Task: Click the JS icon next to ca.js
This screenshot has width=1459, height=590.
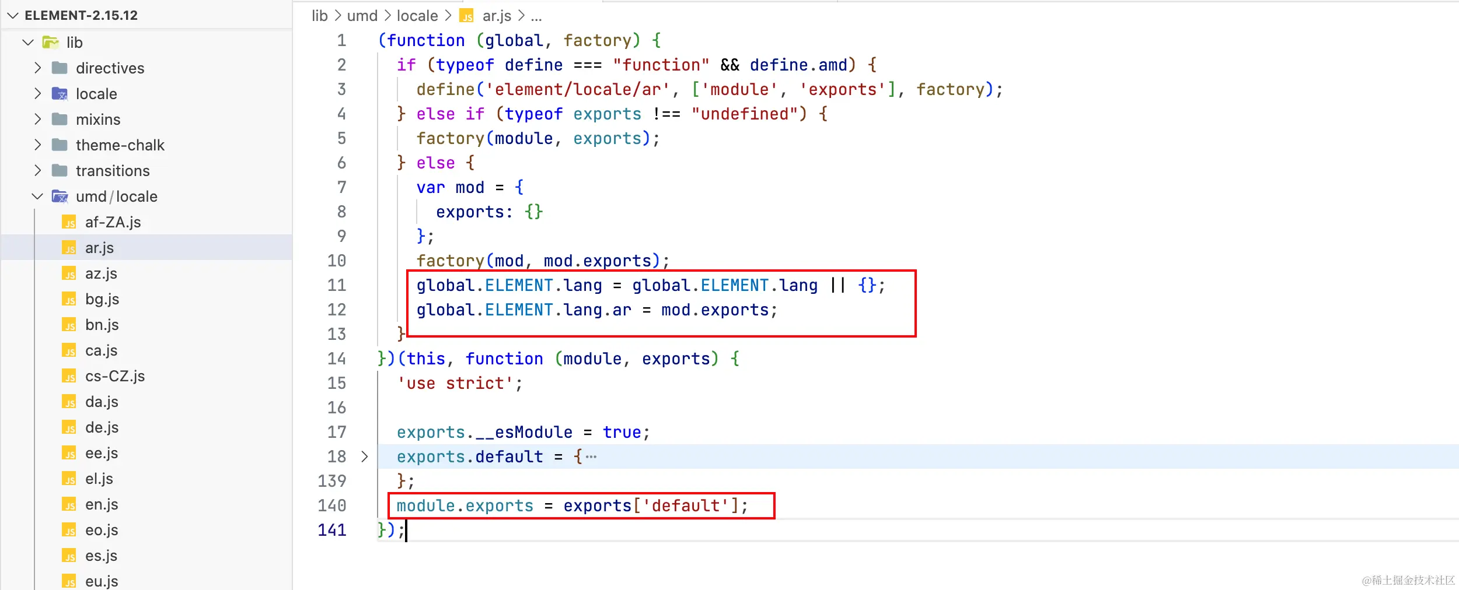Action: click(x=69, y=350)
